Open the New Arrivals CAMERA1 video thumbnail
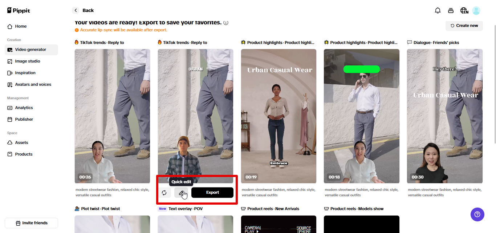 point(279,224)
